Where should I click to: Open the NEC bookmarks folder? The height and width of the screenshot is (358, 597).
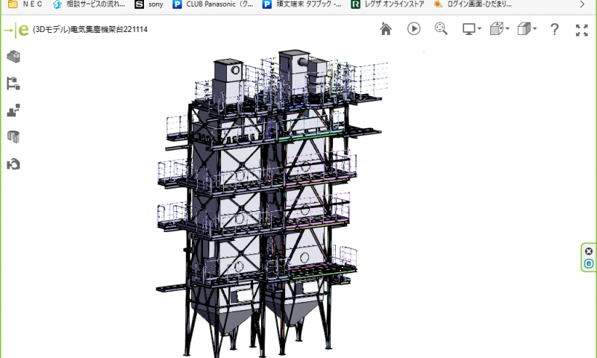tap(25, 4)
